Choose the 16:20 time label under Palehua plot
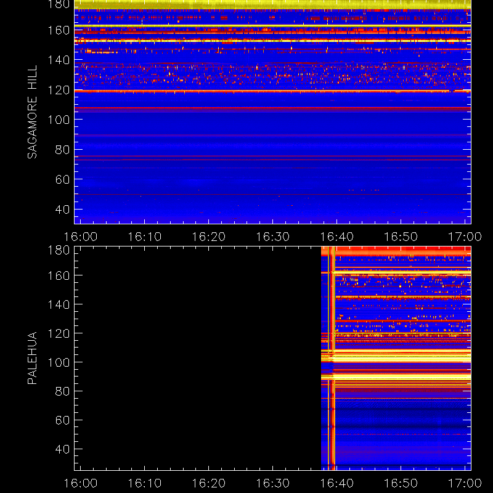The height and width of the screenshot is (493, 493). pos(208,483)
